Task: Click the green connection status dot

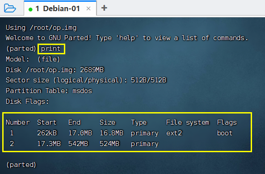Action: tap(30, 9)
